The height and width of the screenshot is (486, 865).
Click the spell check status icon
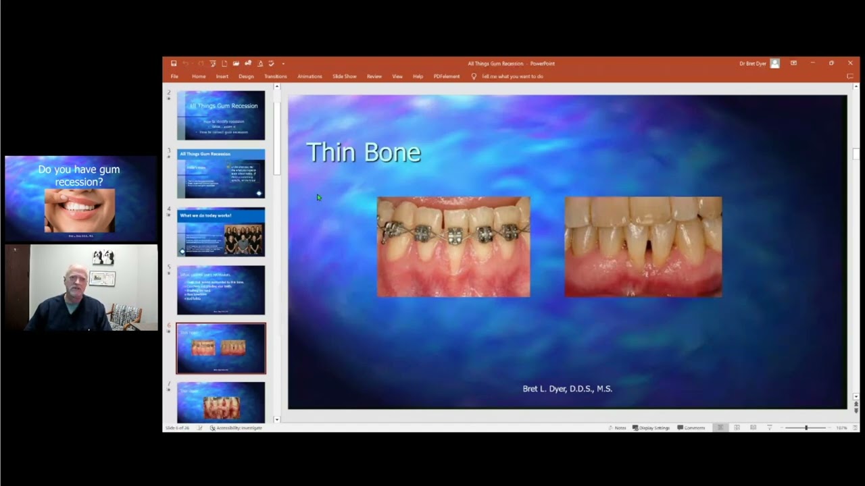pos(200,428)
